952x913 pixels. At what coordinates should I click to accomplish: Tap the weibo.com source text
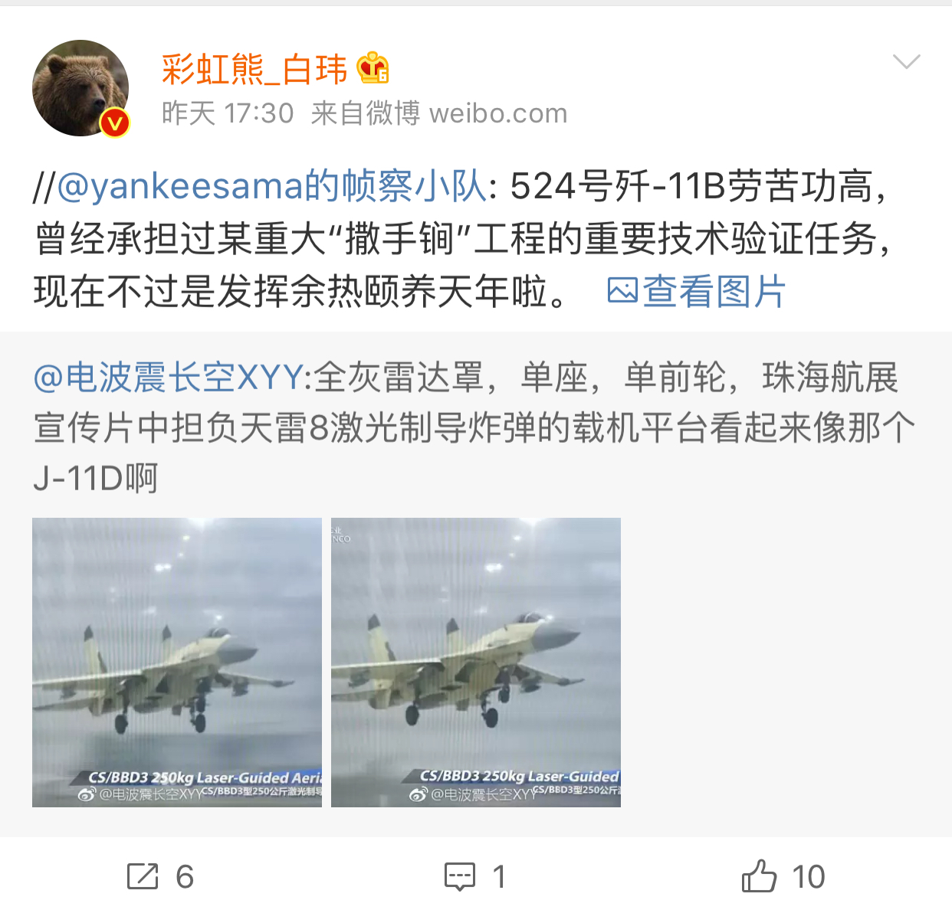(498, 113)
